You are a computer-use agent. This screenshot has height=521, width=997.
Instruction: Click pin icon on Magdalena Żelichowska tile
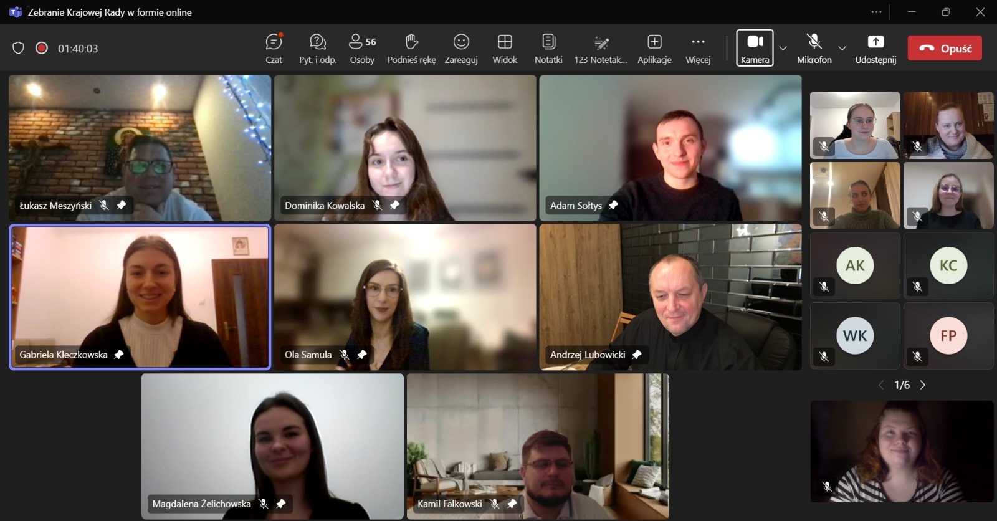point(280,504)
